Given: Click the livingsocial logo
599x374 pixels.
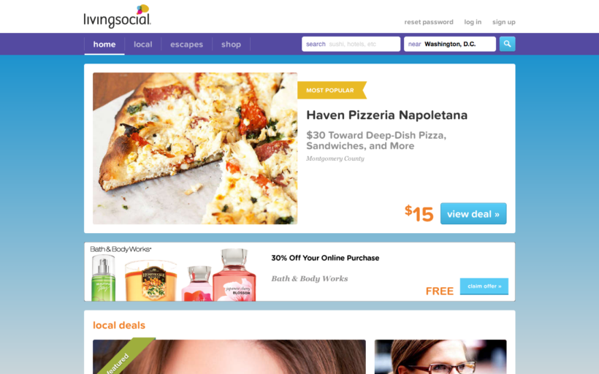Looking at the screenshot, I should pos(118,16).
